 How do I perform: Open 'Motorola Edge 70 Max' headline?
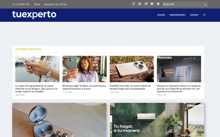click(84, 87)
